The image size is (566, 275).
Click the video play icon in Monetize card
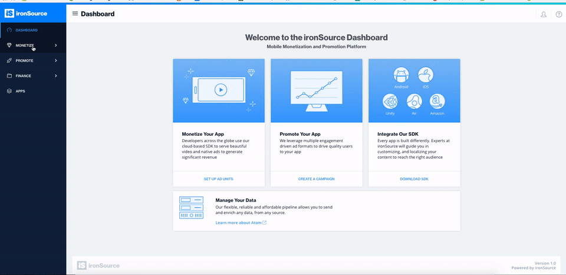point(221,90)
